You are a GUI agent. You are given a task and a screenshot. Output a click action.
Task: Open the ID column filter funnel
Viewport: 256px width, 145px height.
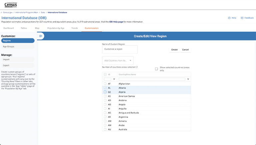[114, 79]
